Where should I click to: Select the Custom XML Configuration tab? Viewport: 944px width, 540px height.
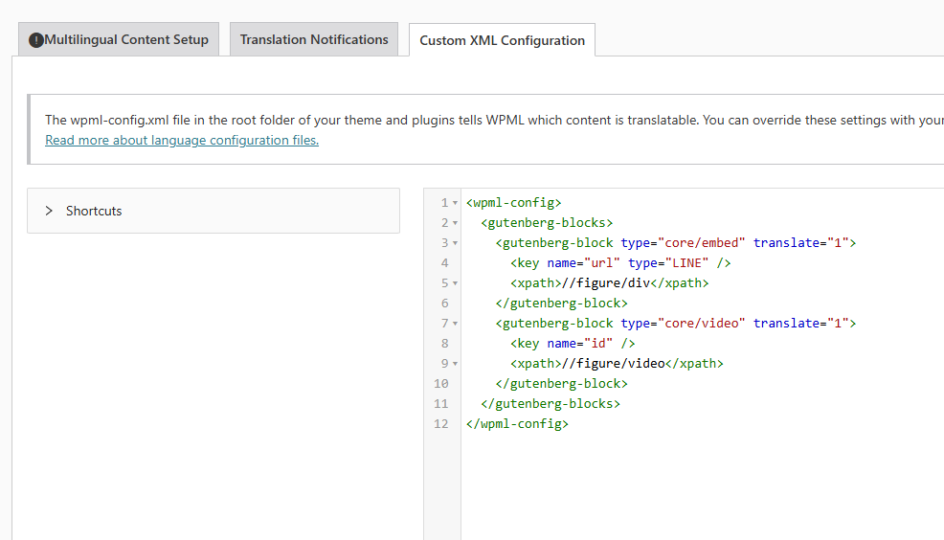point(502,40)
